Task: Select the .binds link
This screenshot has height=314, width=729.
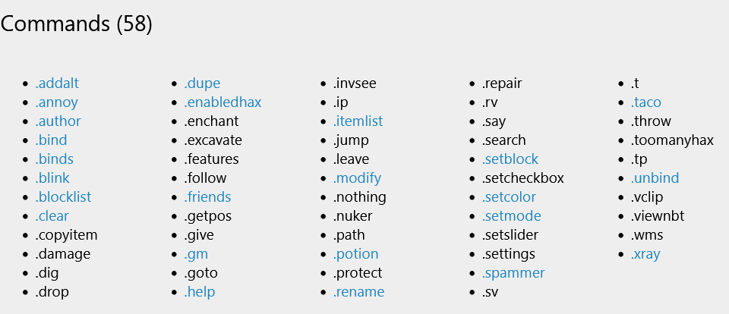Action: (54, 159)
